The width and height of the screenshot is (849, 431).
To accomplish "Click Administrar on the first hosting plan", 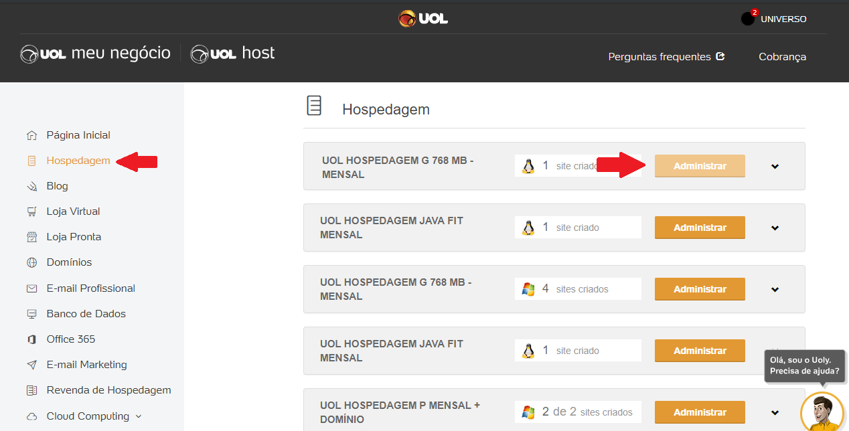I will 699,166.
